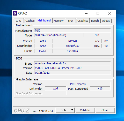Click the CPU-Z app icon in title bar
Image resolution: width=124 pixels, height=121 pixels.
[15, 13]
